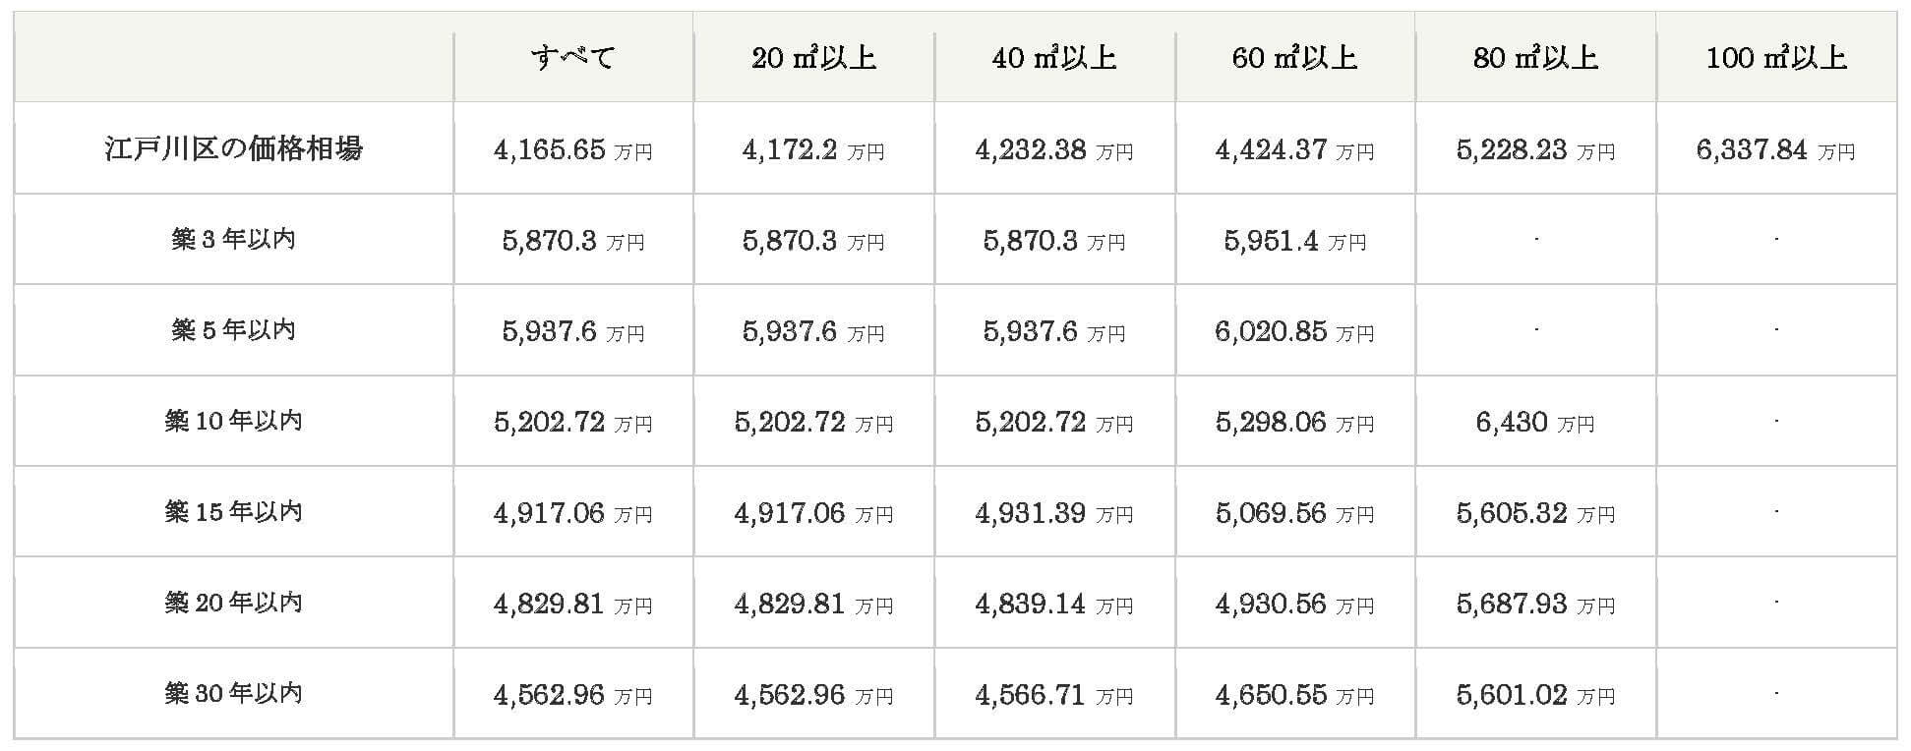Click the 築5年以内 row label
The image size is (1911, 751).
pos(234,330)
